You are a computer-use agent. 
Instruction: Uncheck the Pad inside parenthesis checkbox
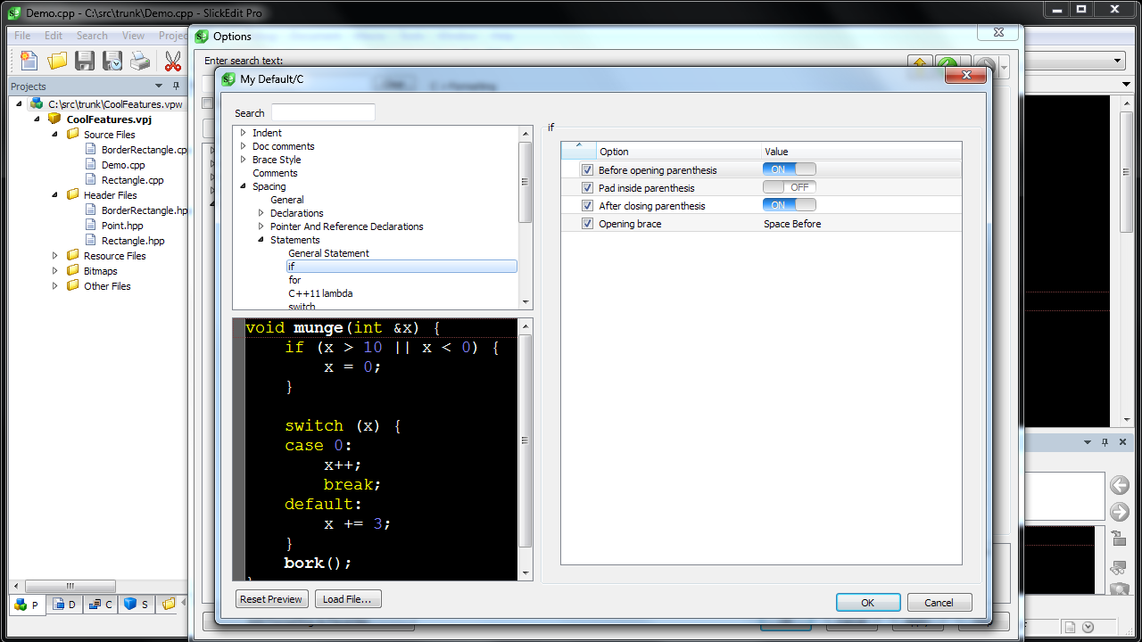point(587,188)
